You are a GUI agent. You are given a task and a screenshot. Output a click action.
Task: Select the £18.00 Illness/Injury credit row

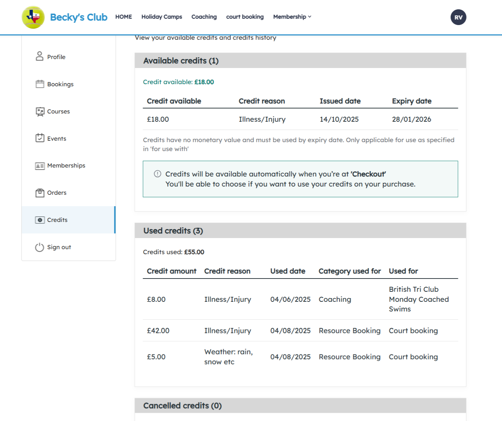coord(300,119)
